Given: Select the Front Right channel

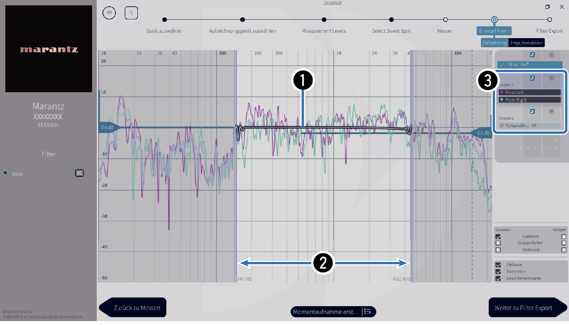Looking at the screenshot, I should pos(530,100).
